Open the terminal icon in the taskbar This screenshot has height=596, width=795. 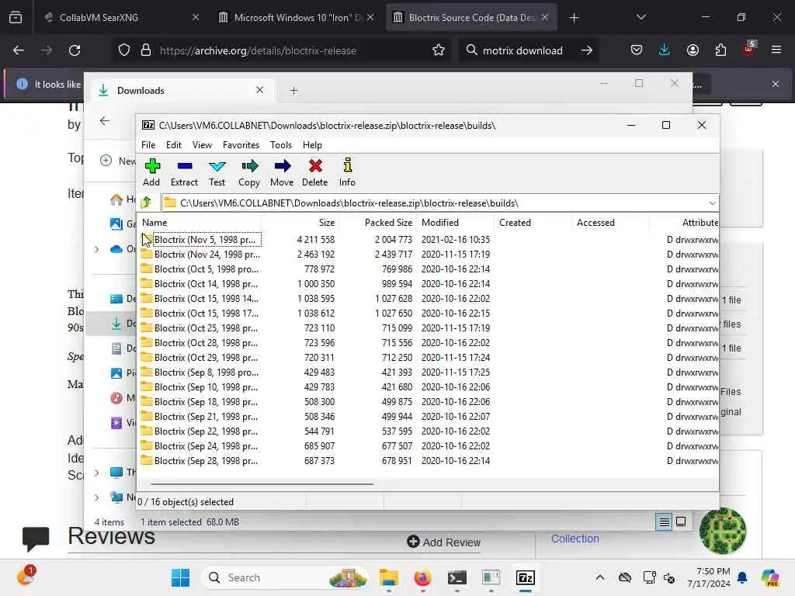[x=457, y=577]
